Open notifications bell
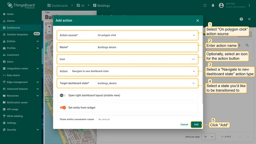 [213, 5]
